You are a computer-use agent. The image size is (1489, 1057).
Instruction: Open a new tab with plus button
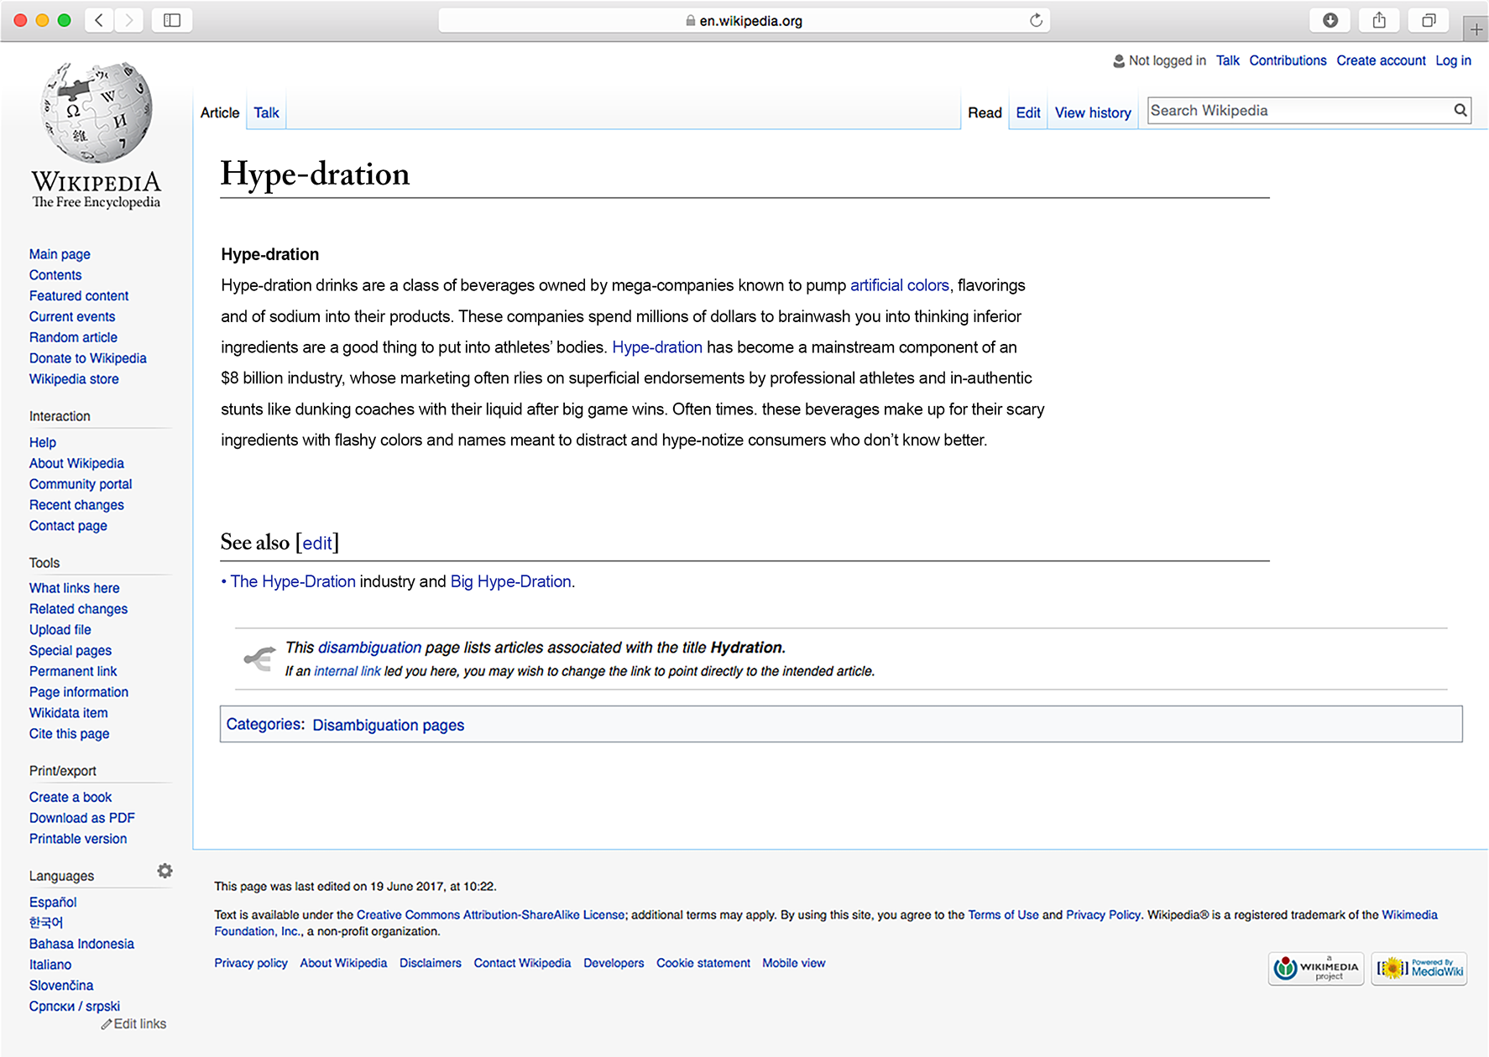pos(1476,29)
